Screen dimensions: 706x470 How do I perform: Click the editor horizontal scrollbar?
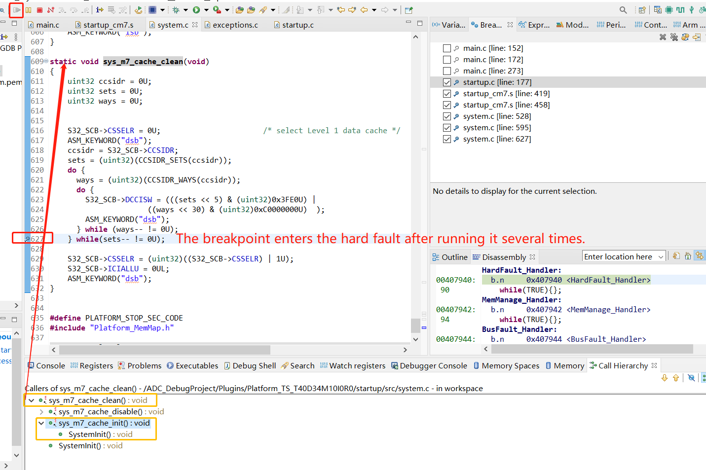(164, 350)
